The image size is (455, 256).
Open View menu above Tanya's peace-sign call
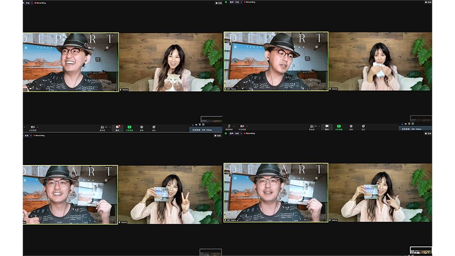[x=217, y=135]
